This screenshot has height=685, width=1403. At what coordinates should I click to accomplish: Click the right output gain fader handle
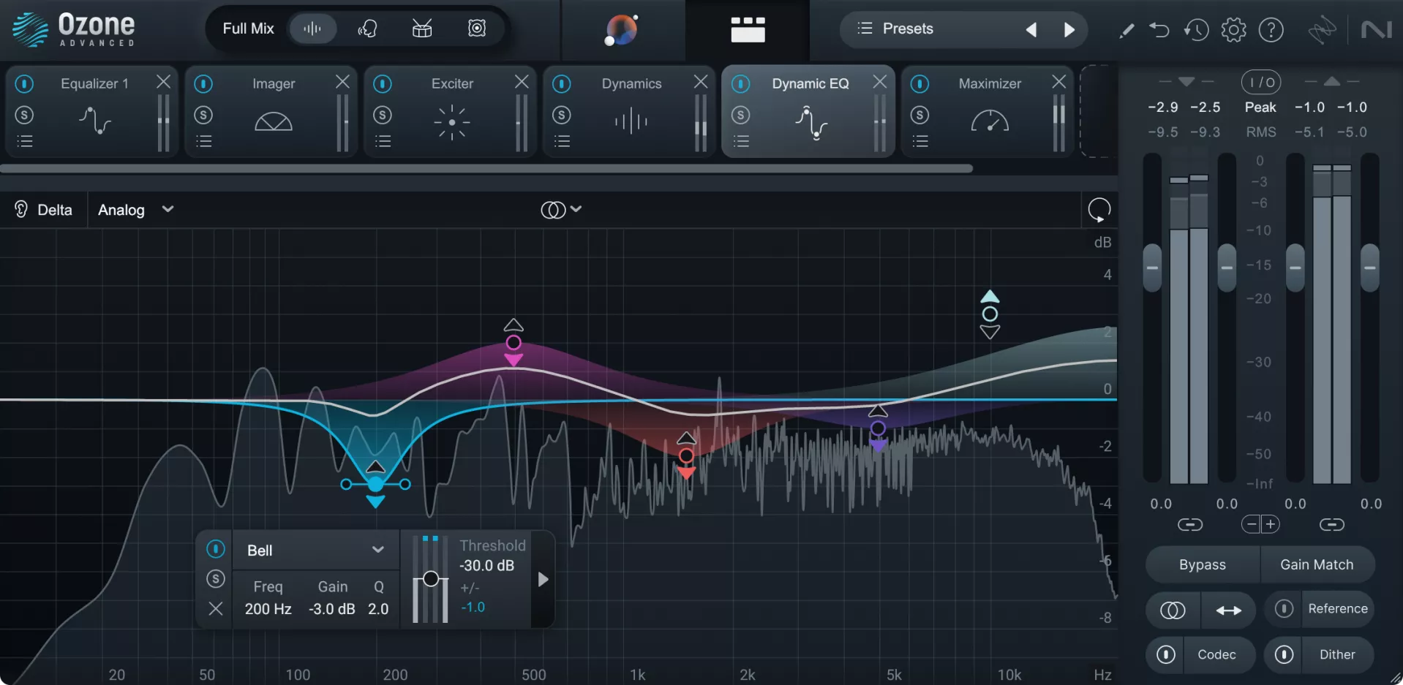(1370, 268)
